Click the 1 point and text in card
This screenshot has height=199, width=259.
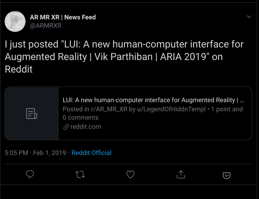point(227,109)
